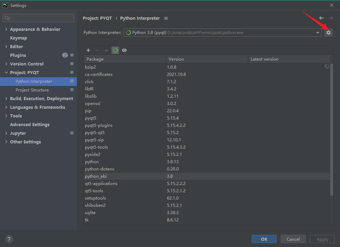Install a package with the plus icon
The image size is (340, 247).
(88, 50)
